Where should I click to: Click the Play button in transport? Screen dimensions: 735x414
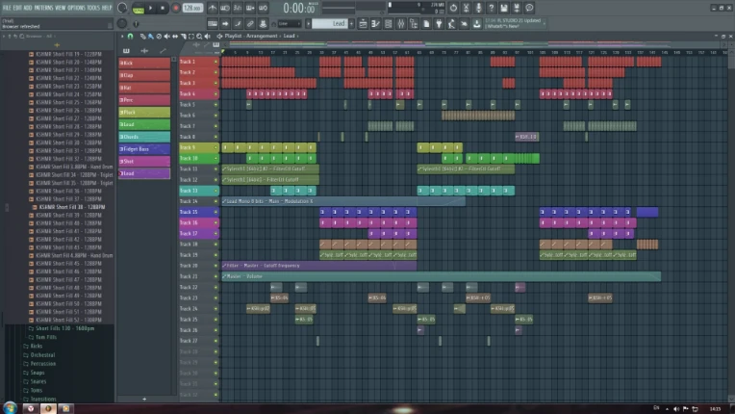pos(150,8)
